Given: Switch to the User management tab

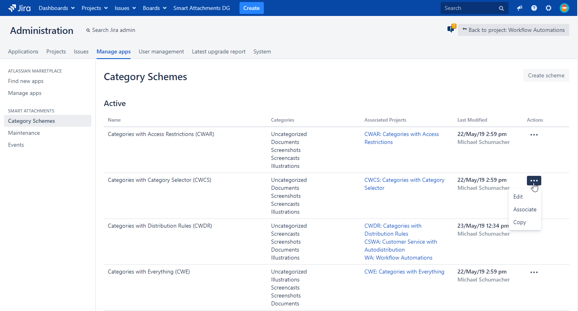Looking at the screenshot, I should [x=161, y=51].
